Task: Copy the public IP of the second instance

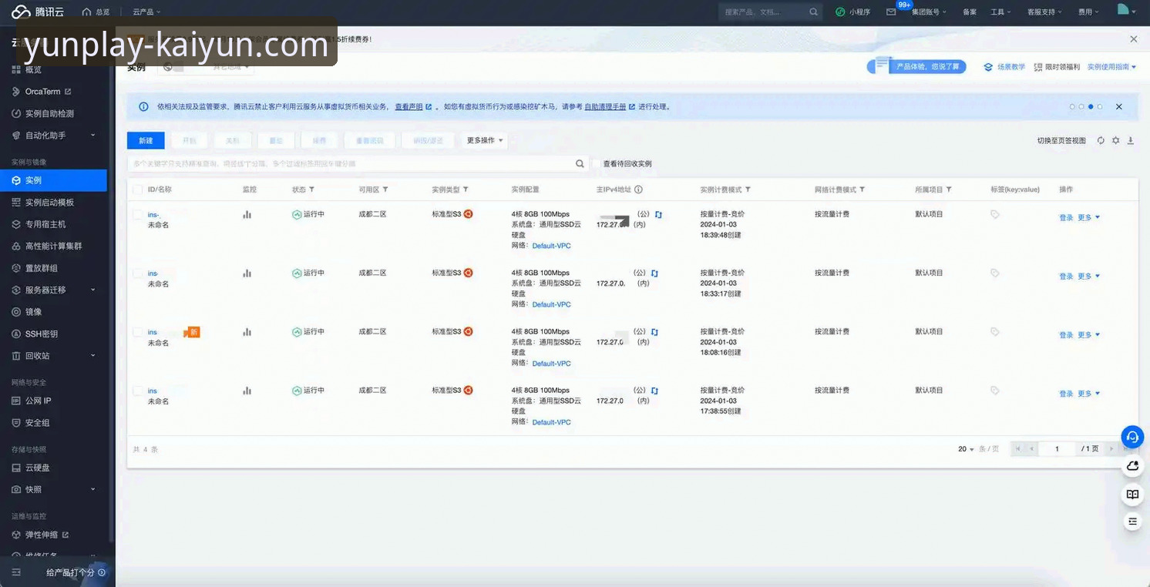Action: 654,273
